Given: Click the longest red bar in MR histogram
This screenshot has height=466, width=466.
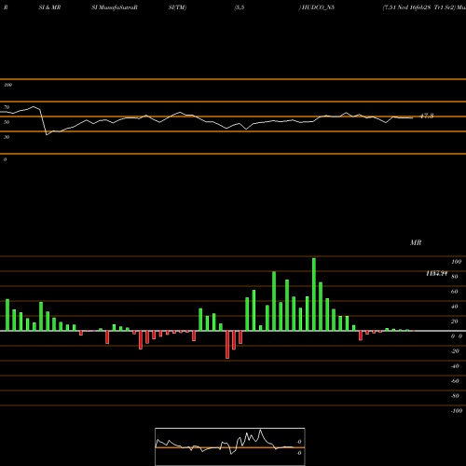Looking at the screenshot, I should pyautogui.click(x=227, y=345).
